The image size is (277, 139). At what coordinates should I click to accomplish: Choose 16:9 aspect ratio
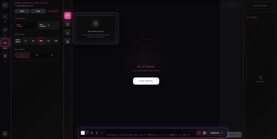[41, 41]
